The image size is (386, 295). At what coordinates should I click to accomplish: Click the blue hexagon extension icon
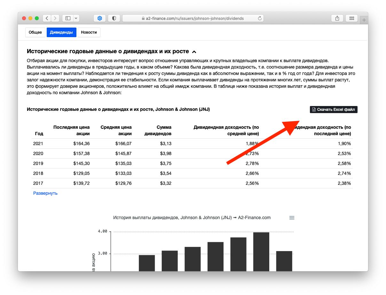99,18
